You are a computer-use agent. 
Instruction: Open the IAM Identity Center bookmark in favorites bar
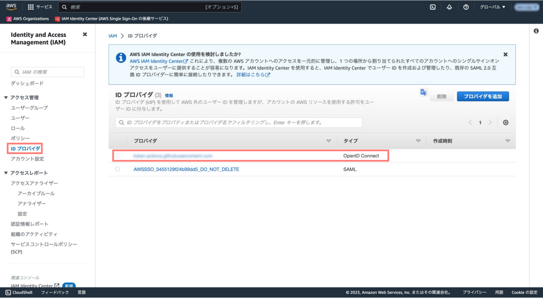coord(111,19)
